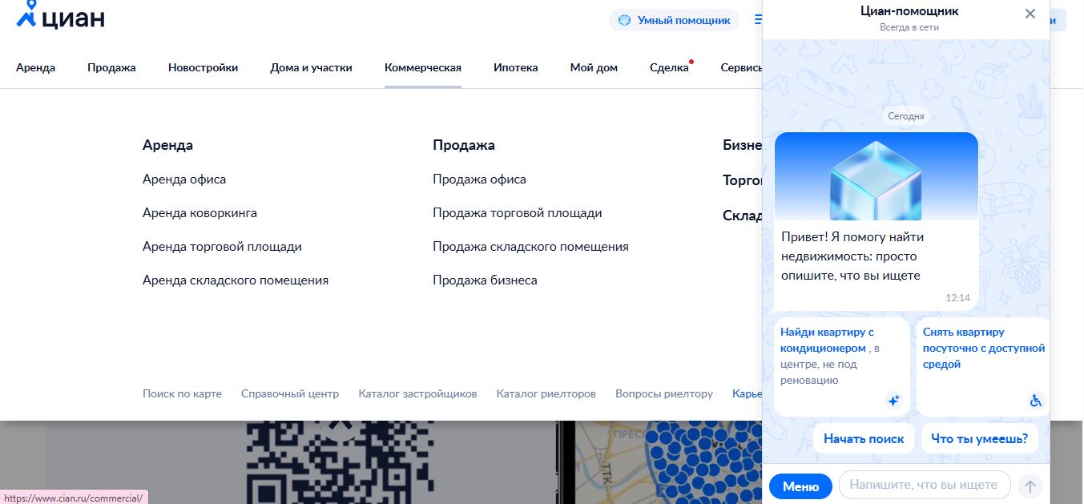The image size is (1084, 504).
Task: Open the Дома и участки tab
Action: coord(311,68)
